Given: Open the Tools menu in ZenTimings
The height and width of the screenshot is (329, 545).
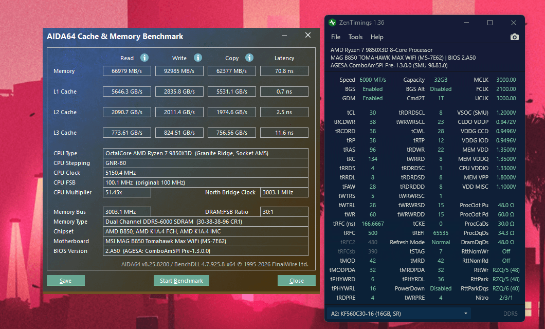Looking at the screenshot, I should [355, 37].
